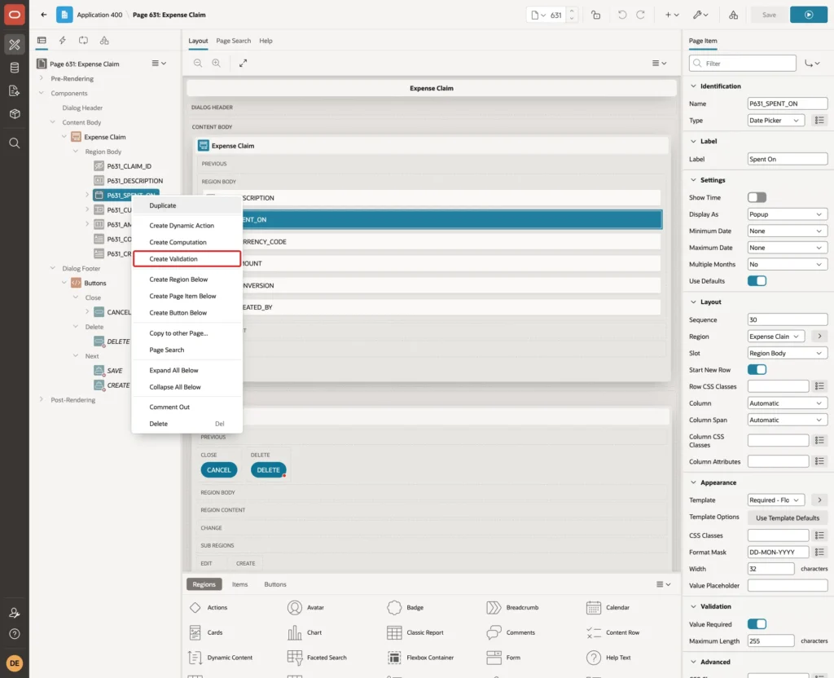This screenshot has height=678, width=834.
Task: Choose Copy to other Page menu entry
Action: 187,333
